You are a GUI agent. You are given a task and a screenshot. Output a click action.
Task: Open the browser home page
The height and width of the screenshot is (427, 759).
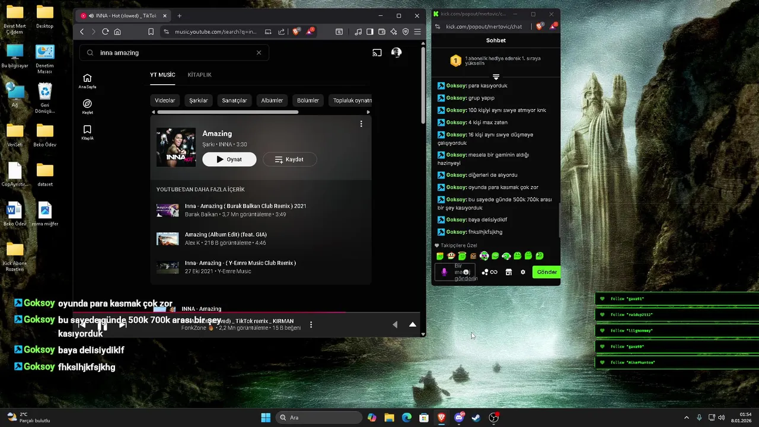pos(117,31)
